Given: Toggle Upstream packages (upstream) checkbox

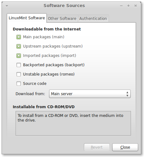Looking at the screenshot, I should pos(19,46).
